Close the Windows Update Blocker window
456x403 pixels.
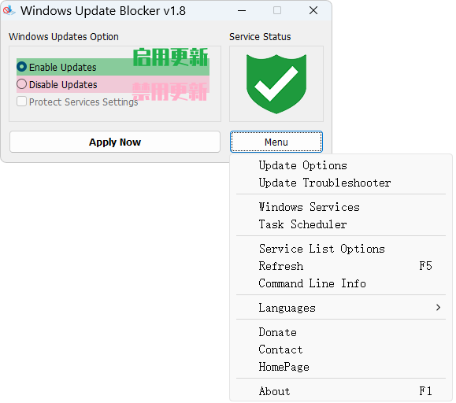pos(313,11)
